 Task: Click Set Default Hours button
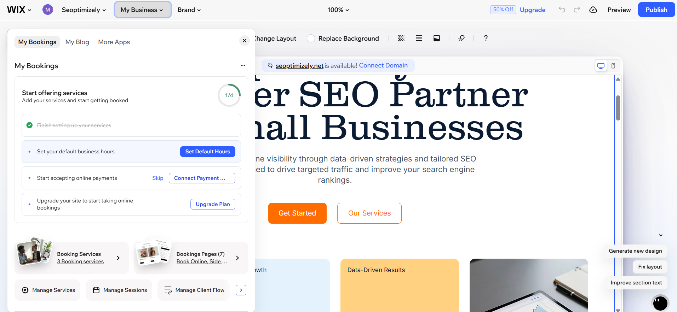[208, 152]
